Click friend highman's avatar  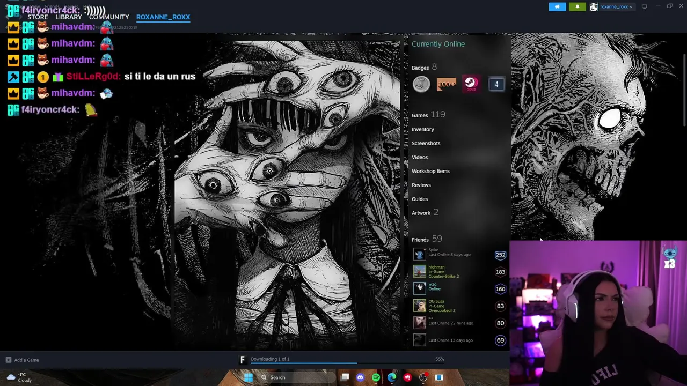420,272
